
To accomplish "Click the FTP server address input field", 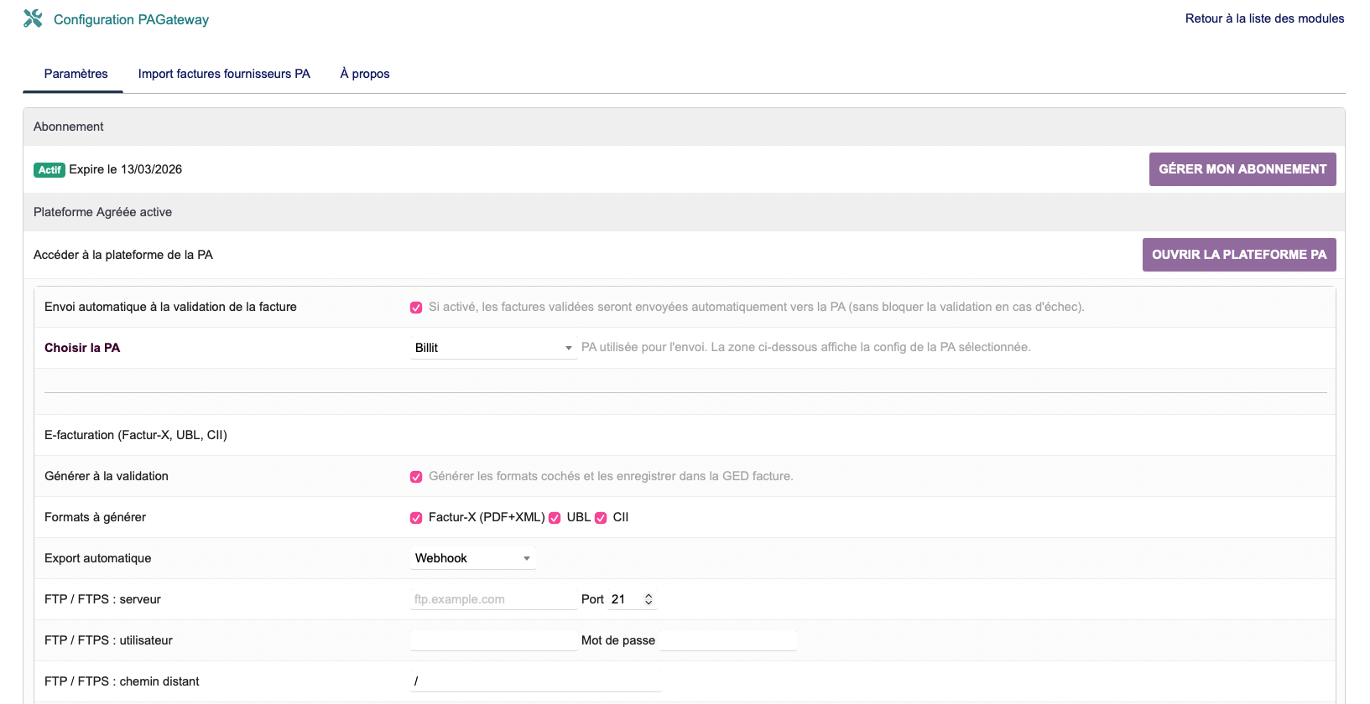I will tap(493, 599).
